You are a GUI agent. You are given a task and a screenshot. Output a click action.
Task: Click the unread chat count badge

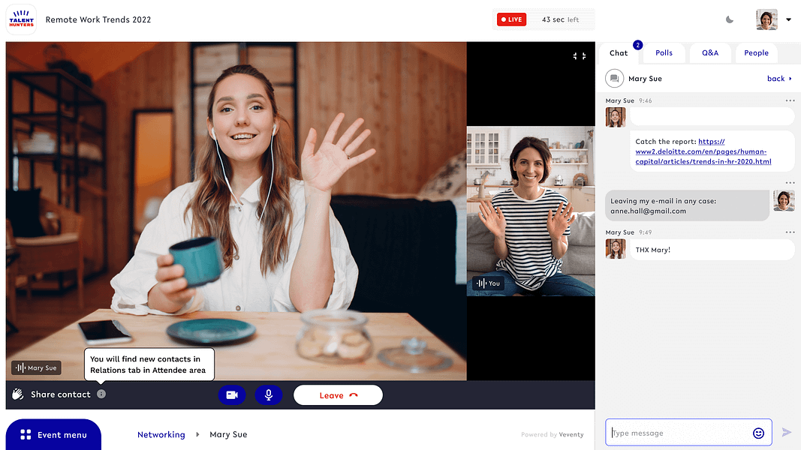637,45
